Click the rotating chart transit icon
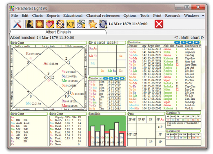Screen dimensions: 213x154 [x=60, y=24]
